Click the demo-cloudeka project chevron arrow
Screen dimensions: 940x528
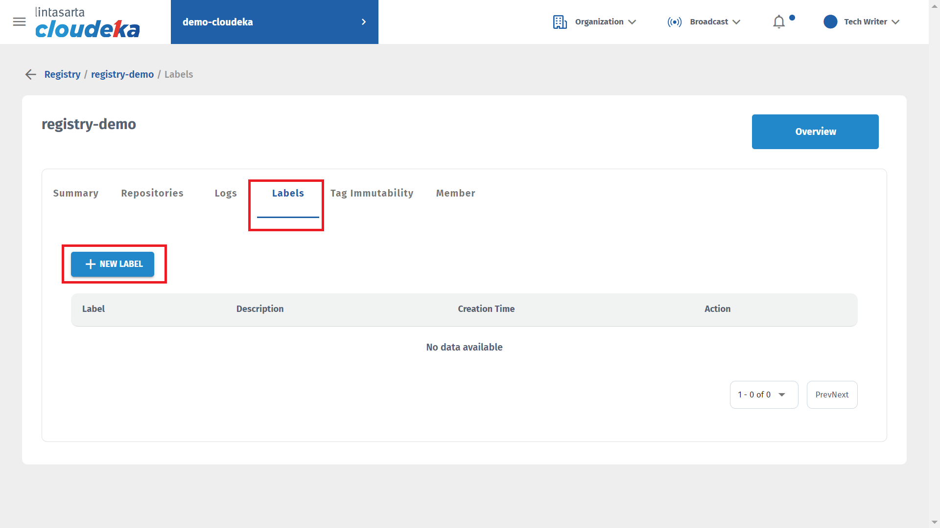tap(364, 22)
